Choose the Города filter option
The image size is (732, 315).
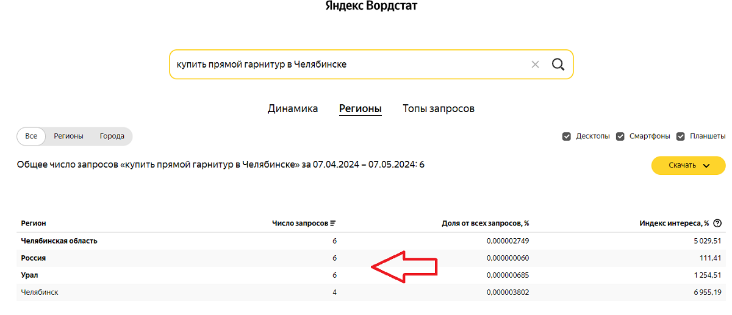112,136
